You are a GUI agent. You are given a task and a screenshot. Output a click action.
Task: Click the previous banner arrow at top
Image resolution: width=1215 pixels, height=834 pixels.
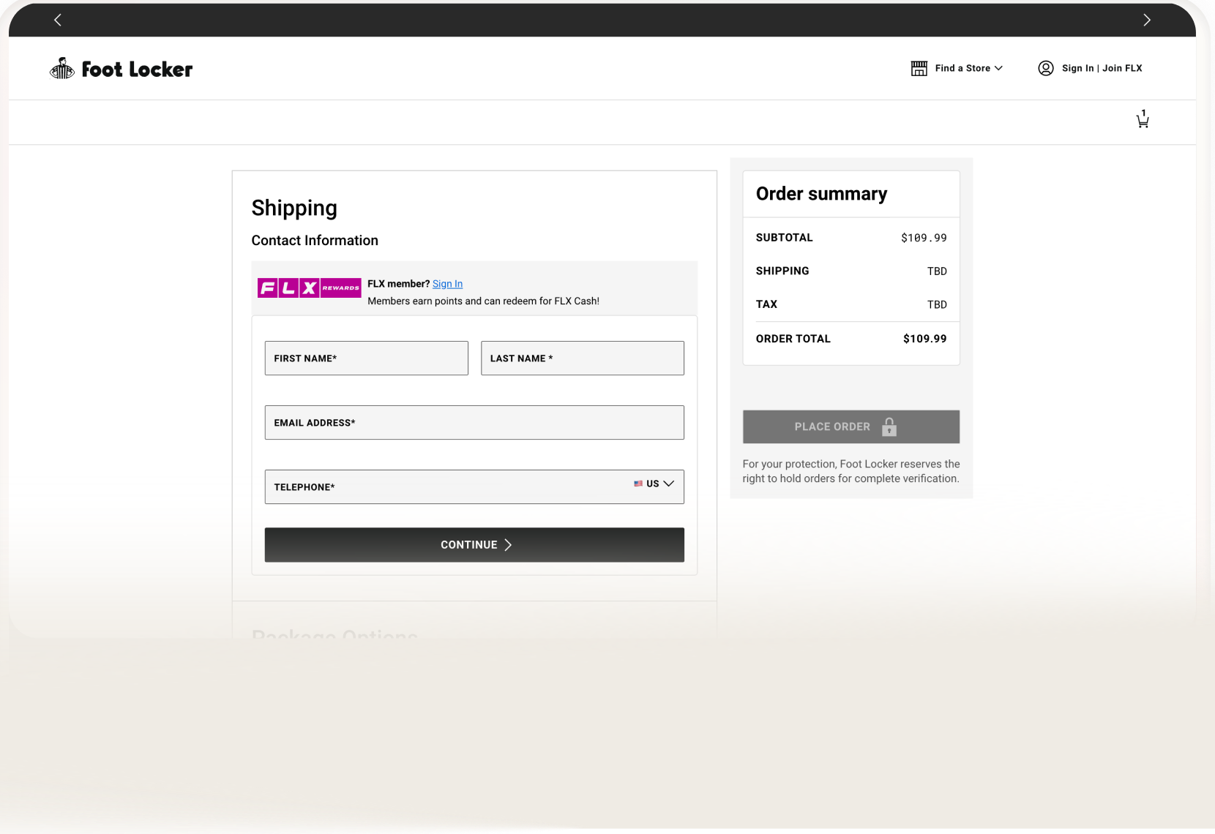coord(58,20)
